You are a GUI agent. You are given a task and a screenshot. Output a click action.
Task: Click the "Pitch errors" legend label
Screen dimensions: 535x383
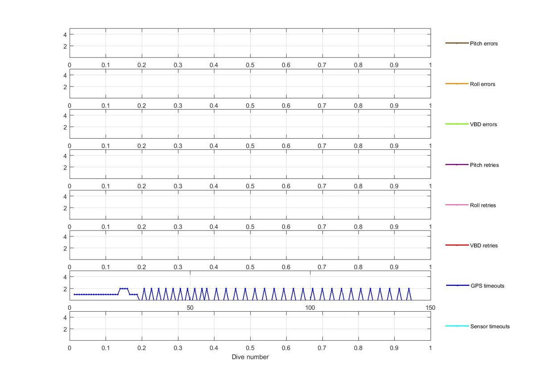coord(484,44)
